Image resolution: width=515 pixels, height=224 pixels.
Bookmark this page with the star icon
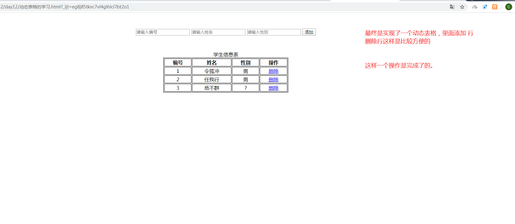[462, 7]
